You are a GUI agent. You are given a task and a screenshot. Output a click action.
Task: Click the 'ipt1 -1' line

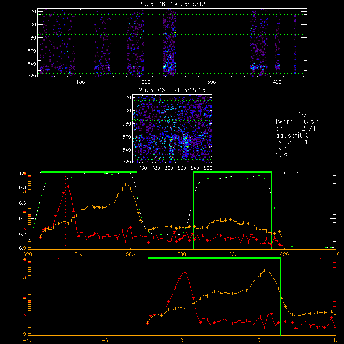pyautogui.click(x=290, y=149)
